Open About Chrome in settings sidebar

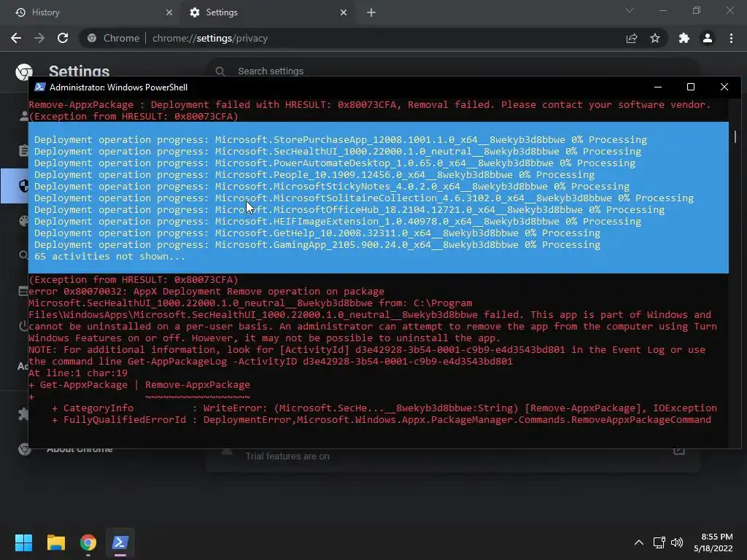point(80,450)
